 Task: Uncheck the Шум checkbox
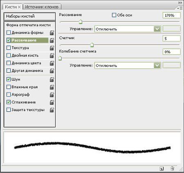(x=9, y=79)
